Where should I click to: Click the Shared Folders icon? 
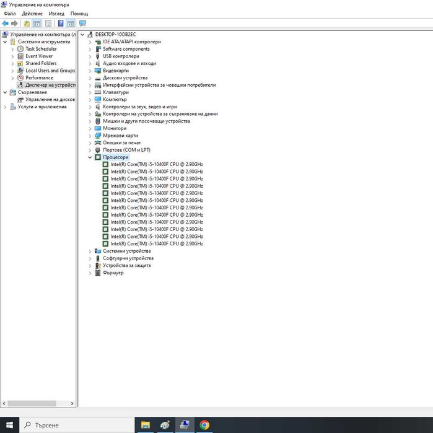20,63
